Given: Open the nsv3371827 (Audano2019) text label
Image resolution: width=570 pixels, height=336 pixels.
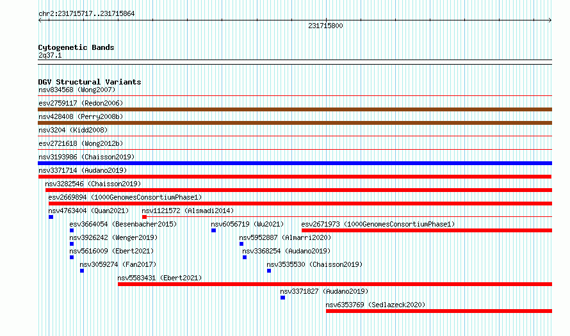Looking at the screenshot, I should pyautogui.click(x=324, y=291).
